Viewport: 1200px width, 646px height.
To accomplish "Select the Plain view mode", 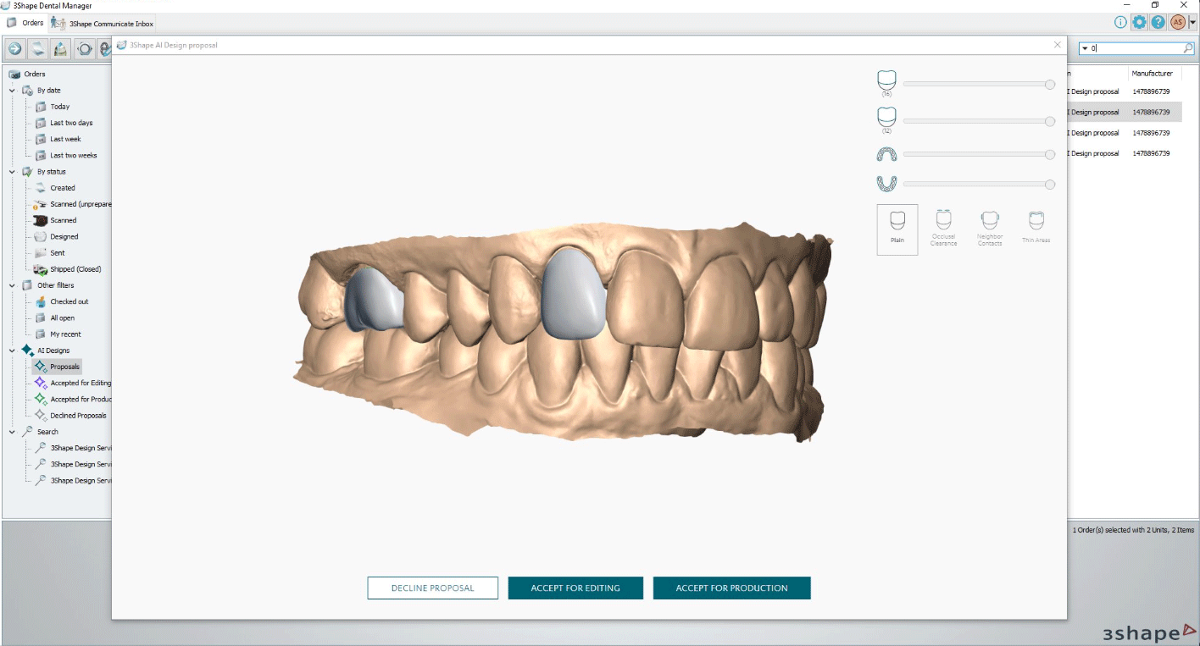I will 897,229.
